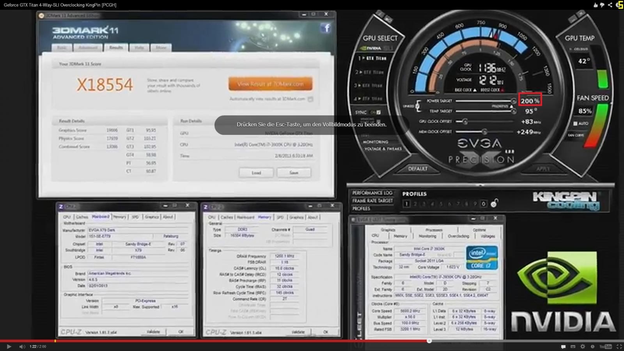Screen dimensions: 624x351
Task: Open the SPD tab in the left CPU-Z window
Action: pyautogui.click(x=135, y=217)
